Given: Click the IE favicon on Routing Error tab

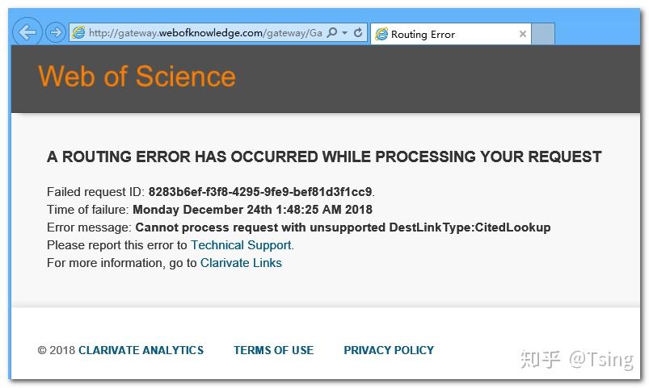Looking at the screenshot, I should coord(380,34).
